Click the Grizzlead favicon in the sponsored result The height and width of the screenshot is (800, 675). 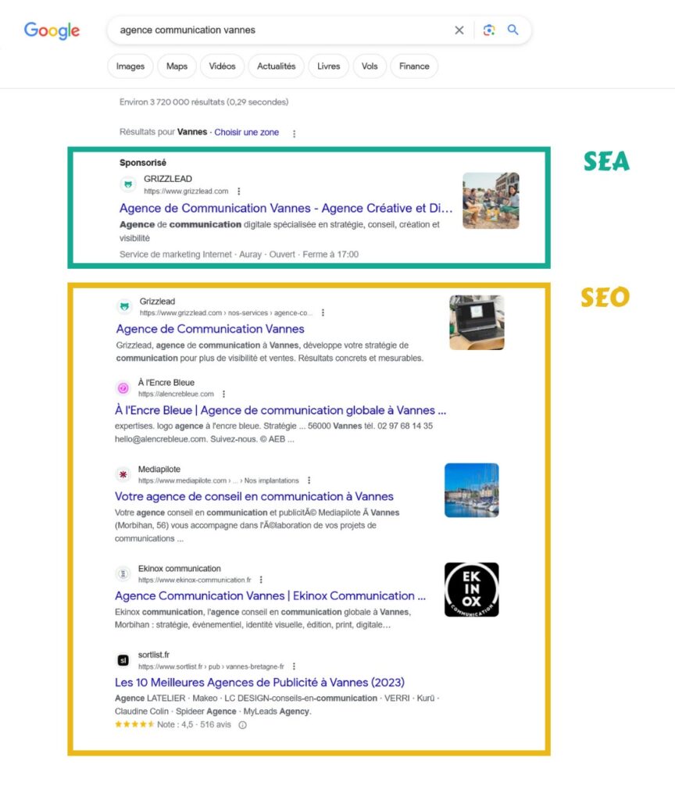[x=127, y=184]
